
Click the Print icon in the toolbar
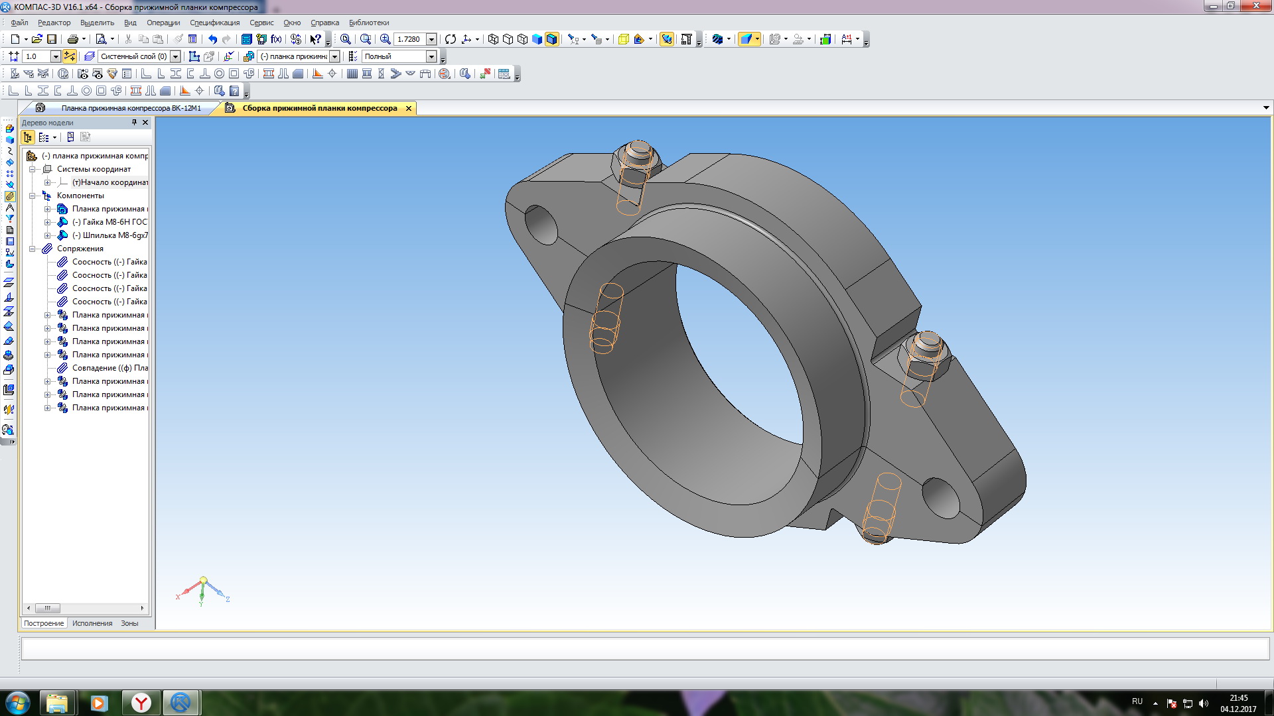coord(73,39)
